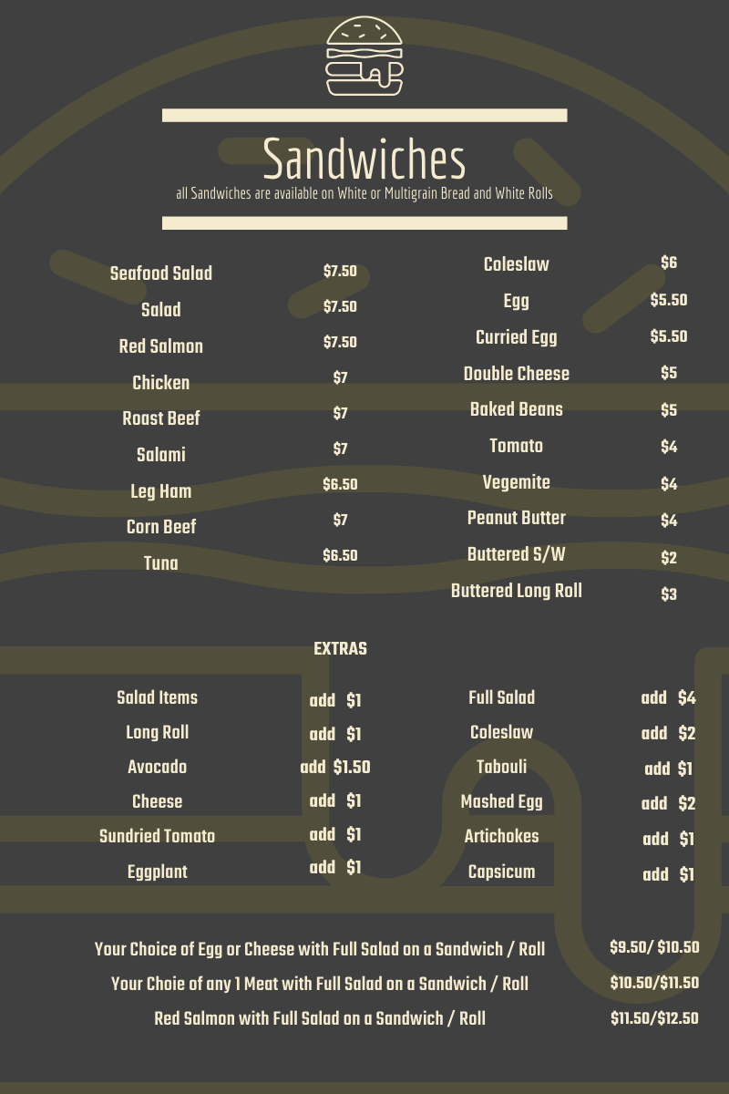The height and width of the screenshot is (1094, 729).
Task: Choose the Roast Beef sandwich
Action: (x=161, y=418)
